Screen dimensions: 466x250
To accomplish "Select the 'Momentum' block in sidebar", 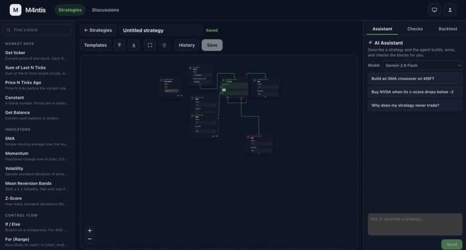I will (x=37, y=156).
